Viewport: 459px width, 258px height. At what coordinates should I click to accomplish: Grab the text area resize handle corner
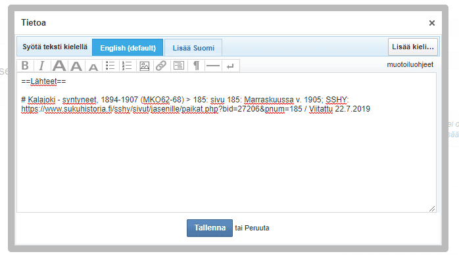pyautogui.click(x=432, y=208)
